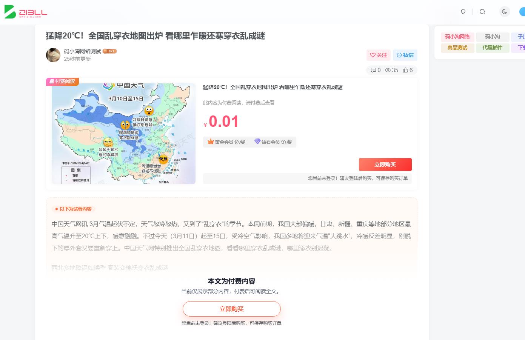Select the 黄金会员 免费 membership option
The height and width of the screenshot is (340, 525).
coord(226,142)
